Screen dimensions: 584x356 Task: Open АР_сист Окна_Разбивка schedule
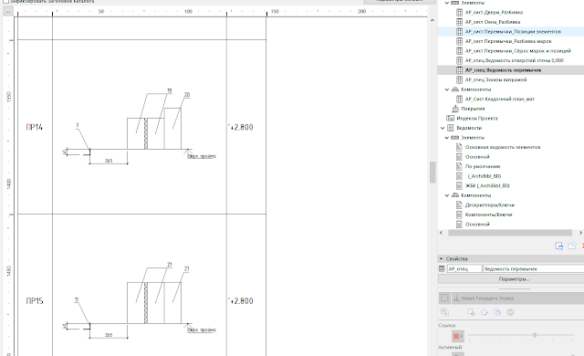tap(493, 22)
